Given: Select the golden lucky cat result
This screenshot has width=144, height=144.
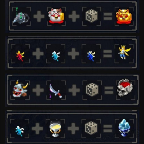Looking at the screenshot, I should pyautogui.click(x=124, y=16).
